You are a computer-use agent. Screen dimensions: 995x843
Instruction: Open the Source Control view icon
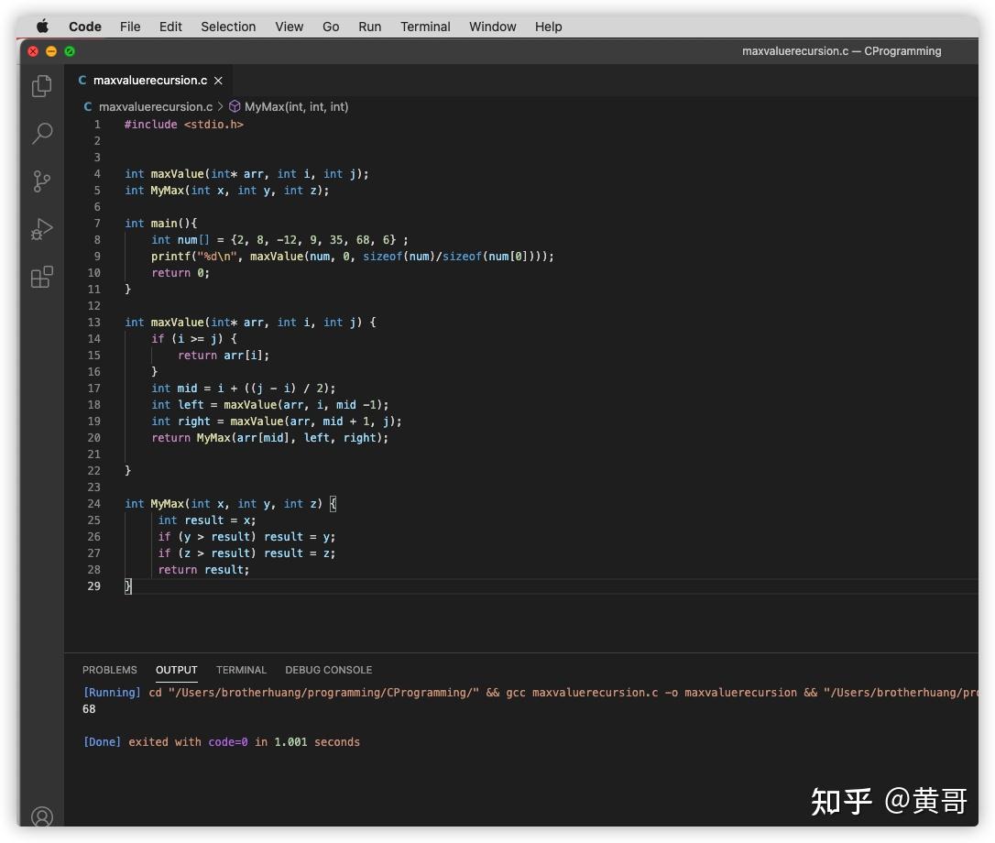(x=42, y=181)
